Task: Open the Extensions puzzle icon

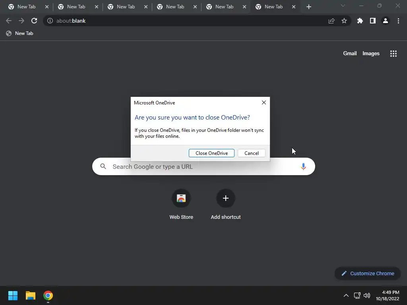Action: [360, 21]
